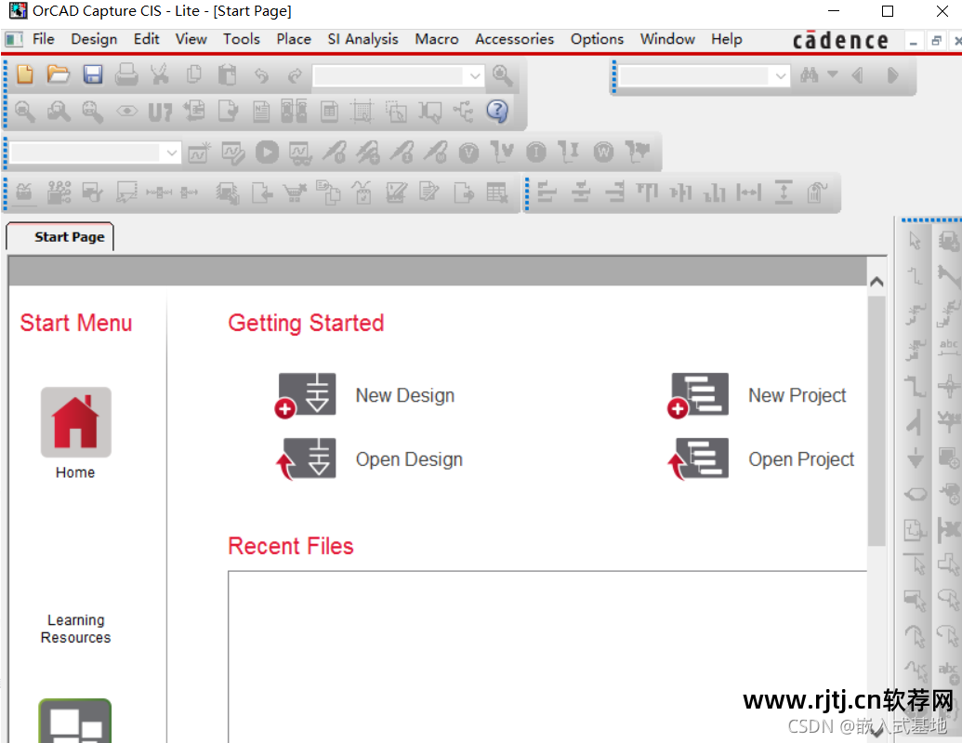Click the Place Ground tool in side palette
The width and height of the screenshot is (962, 743).
[916, 458]
